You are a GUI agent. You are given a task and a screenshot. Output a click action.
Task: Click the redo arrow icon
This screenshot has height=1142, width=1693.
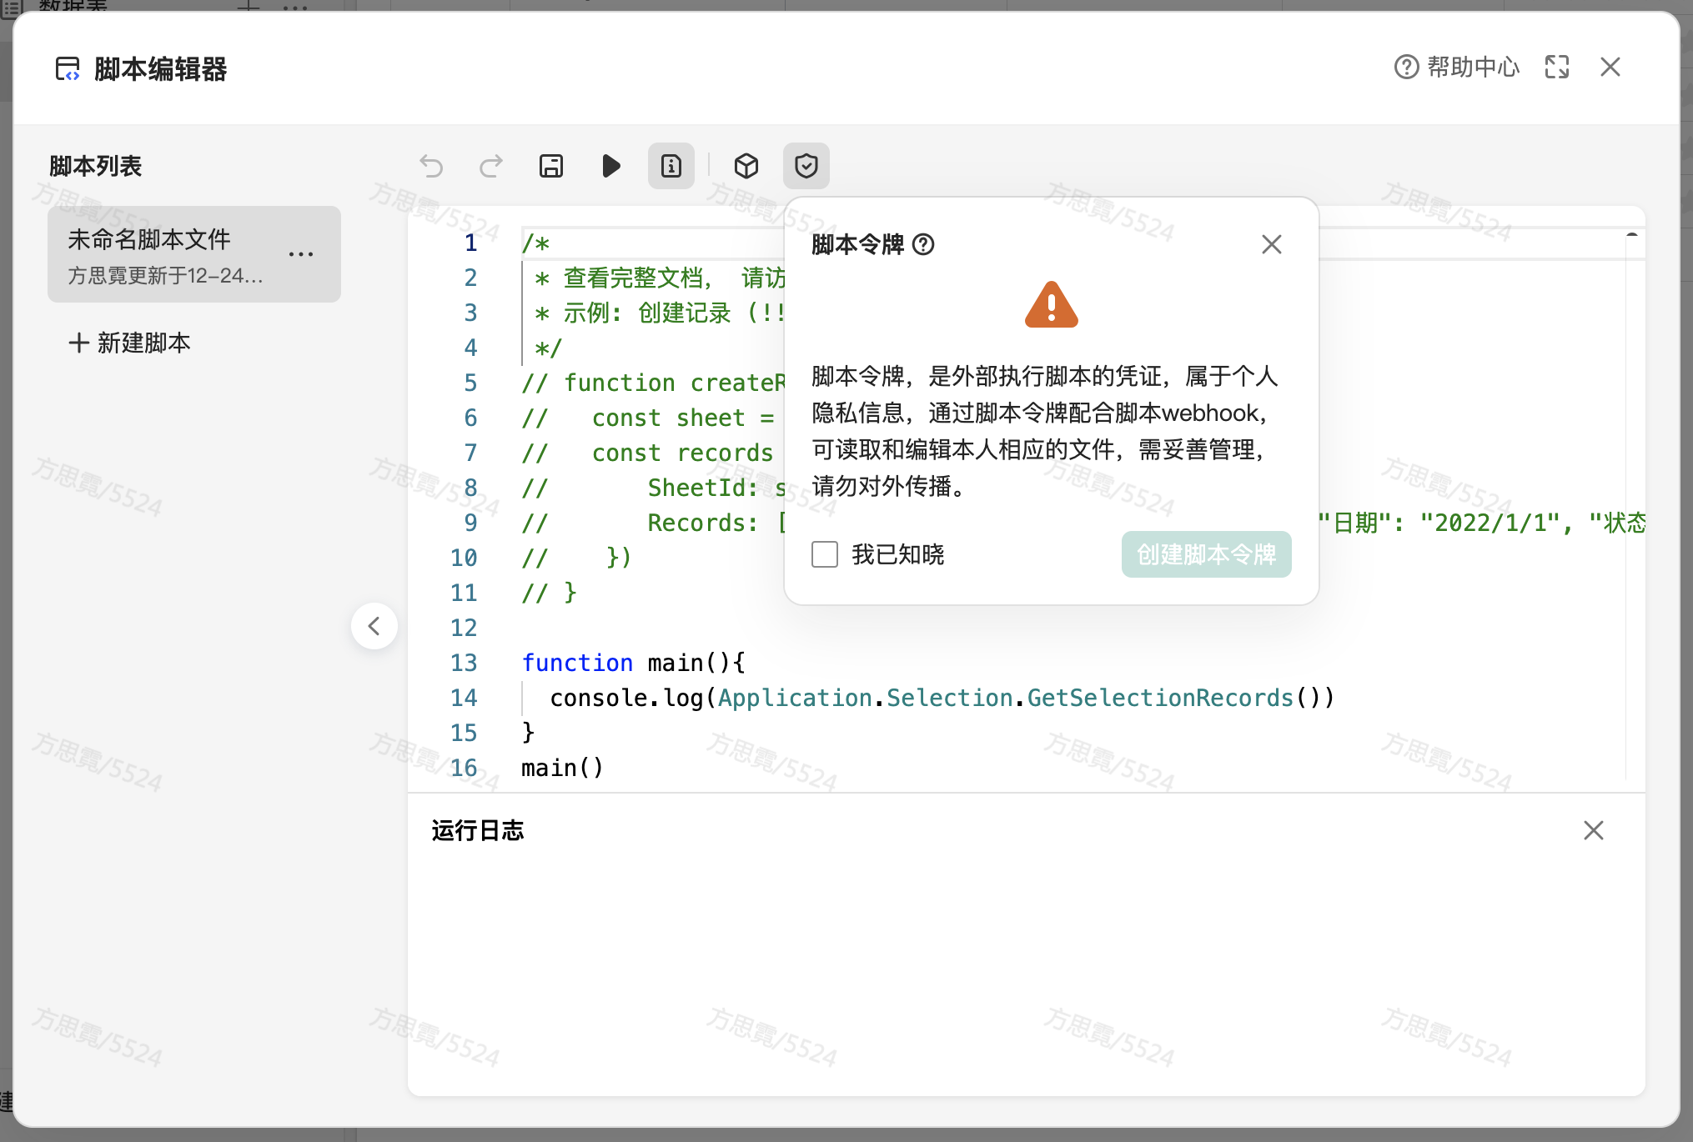click(491, 166)
